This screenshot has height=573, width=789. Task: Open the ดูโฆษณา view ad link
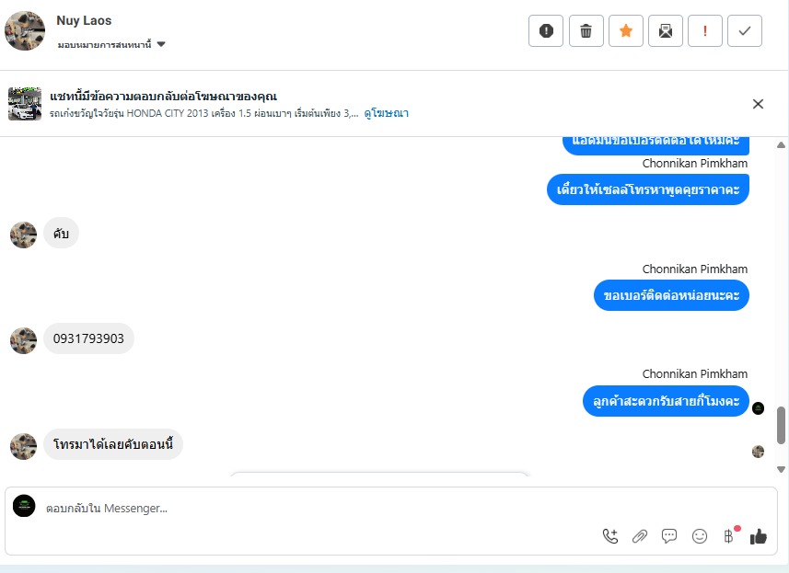[x=386, y=113]
